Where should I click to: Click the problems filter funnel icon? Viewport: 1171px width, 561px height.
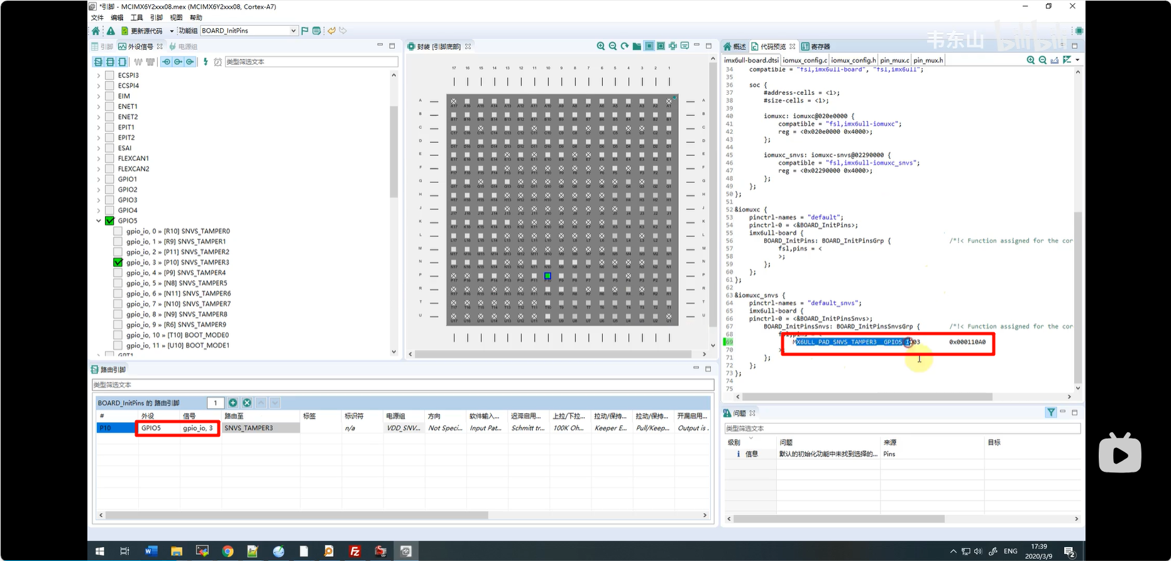click(1051, 412)
